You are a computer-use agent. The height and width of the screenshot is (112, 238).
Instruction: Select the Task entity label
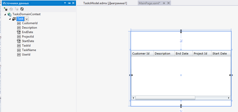point(20,19)
